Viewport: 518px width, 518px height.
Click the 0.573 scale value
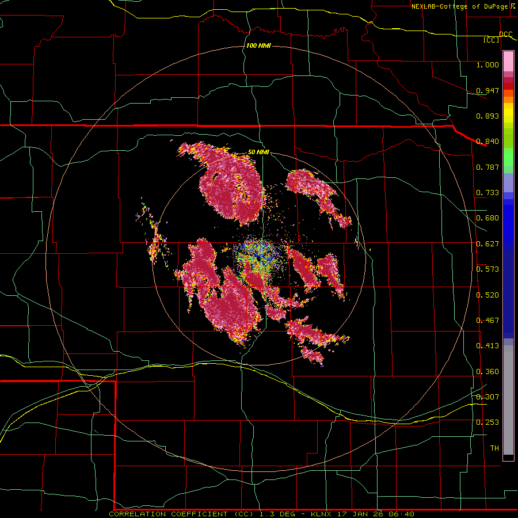[487, 269]
